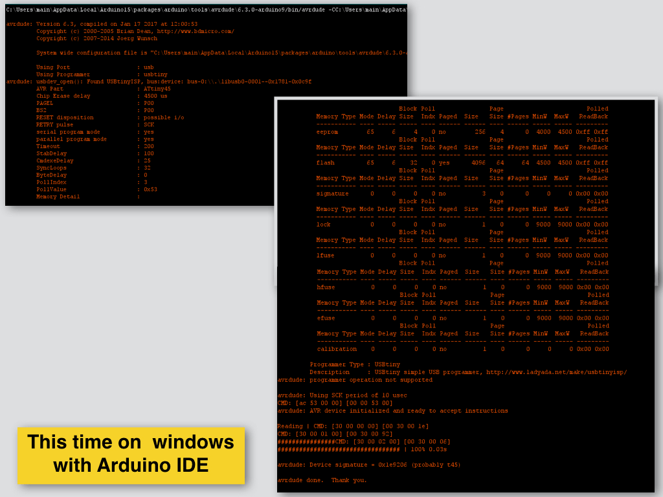The image size is (663, 497).
Task: Click the 'Using Programmer : usbtiny' line
Action: 102,74
